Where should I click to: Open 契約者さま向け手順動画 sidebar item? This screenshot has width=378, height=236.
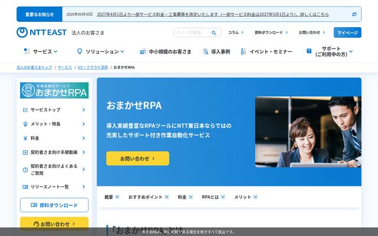tap(54, 152)
